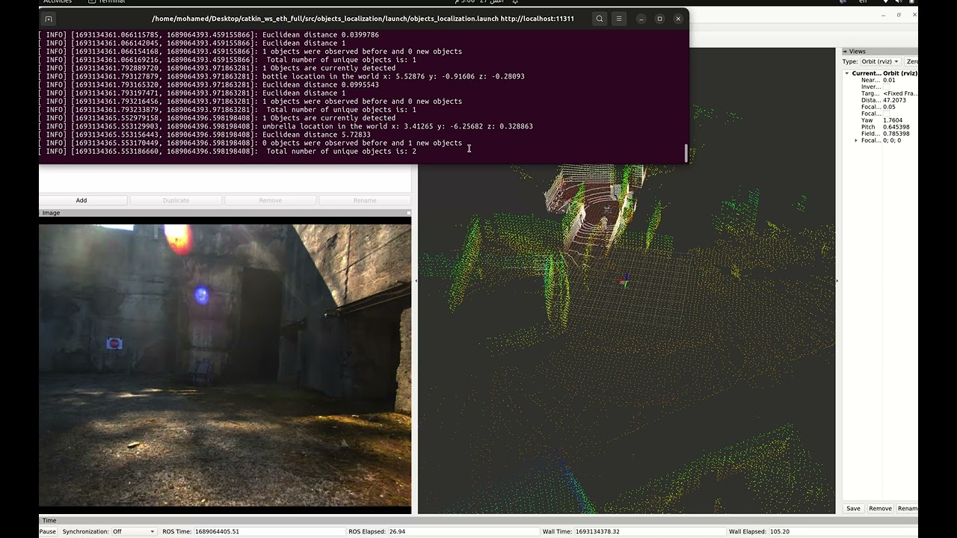Click the Target Frame value <Fixed Frame>
This screenshot has width=957, height=538.
pyautogui.click(x=900, y=93)
